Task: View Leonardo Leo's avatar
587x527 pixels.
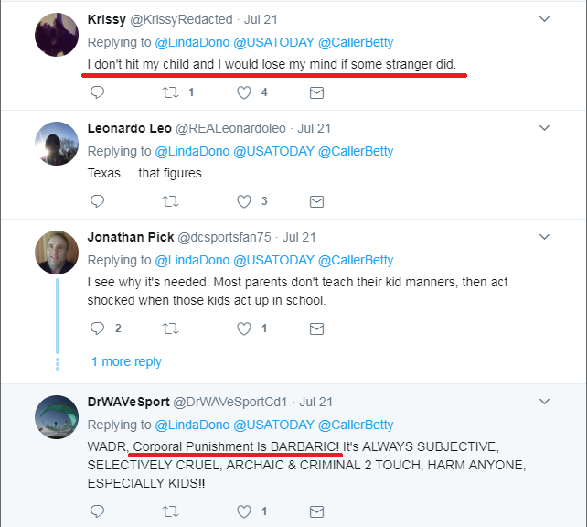Action: 55,144
